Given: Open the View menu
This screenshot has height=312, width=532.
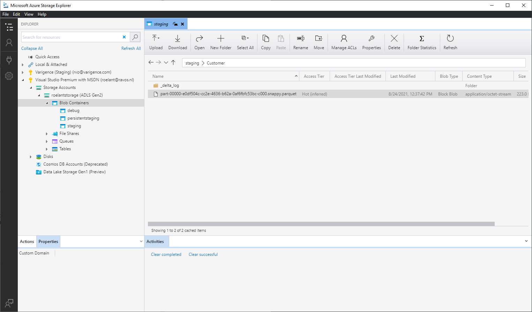Looking at the screenshot, I should 29,14.
